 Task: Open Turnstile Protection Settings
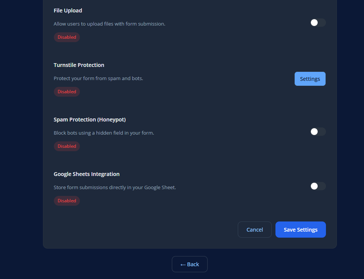[x=310, y=79]
